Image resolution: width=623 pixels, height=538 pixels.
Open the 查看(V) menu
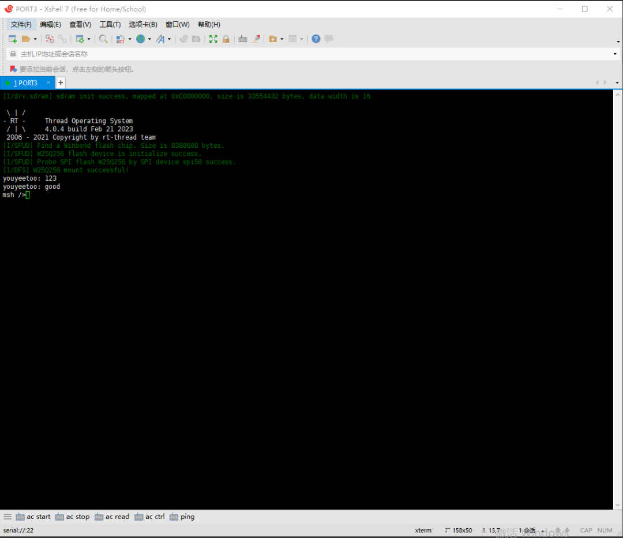(80, 25)
